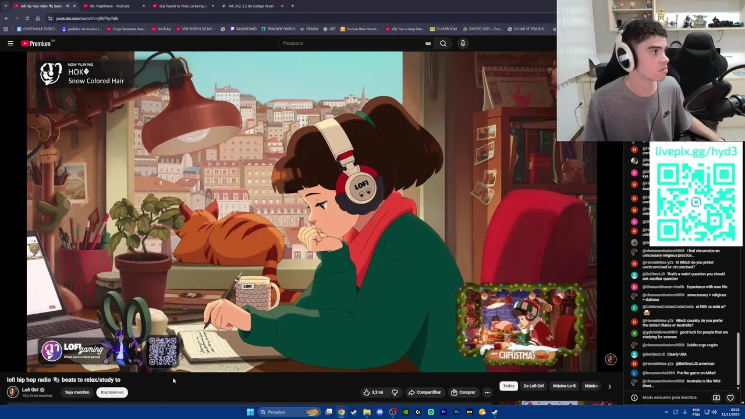
Task: Open the Windows Start menu
Action: (250, 412)
